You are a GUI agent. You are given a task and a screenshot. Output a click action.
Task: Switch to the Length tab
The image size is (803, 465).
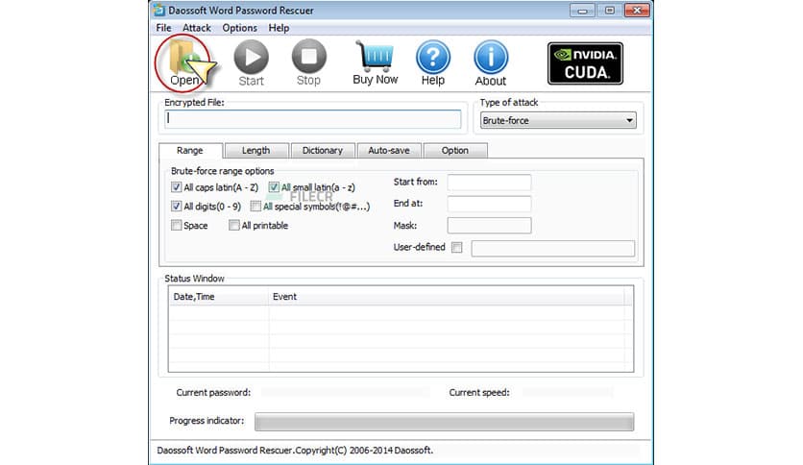click(256, 151)
